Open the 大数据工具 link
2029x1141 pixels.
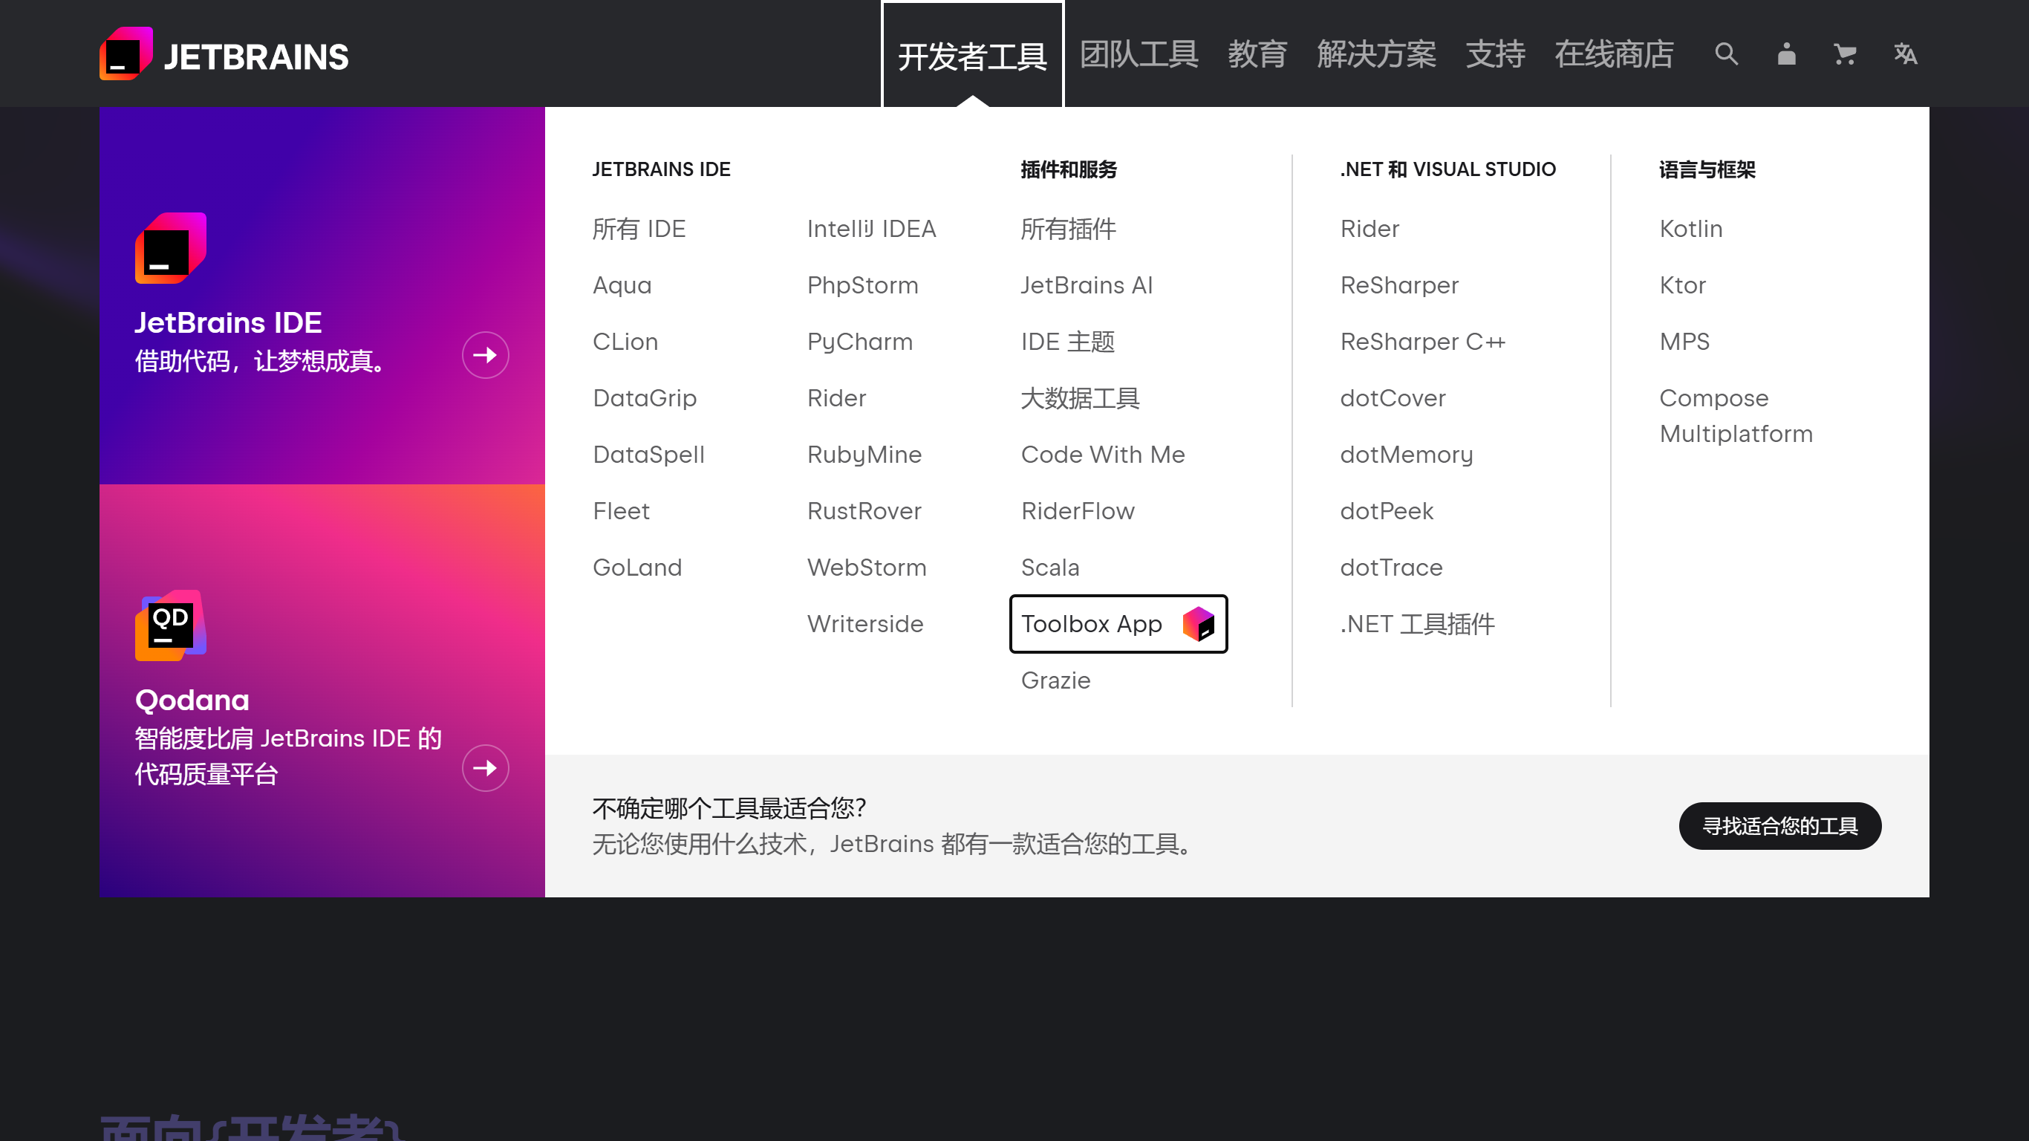point(1080,398)
